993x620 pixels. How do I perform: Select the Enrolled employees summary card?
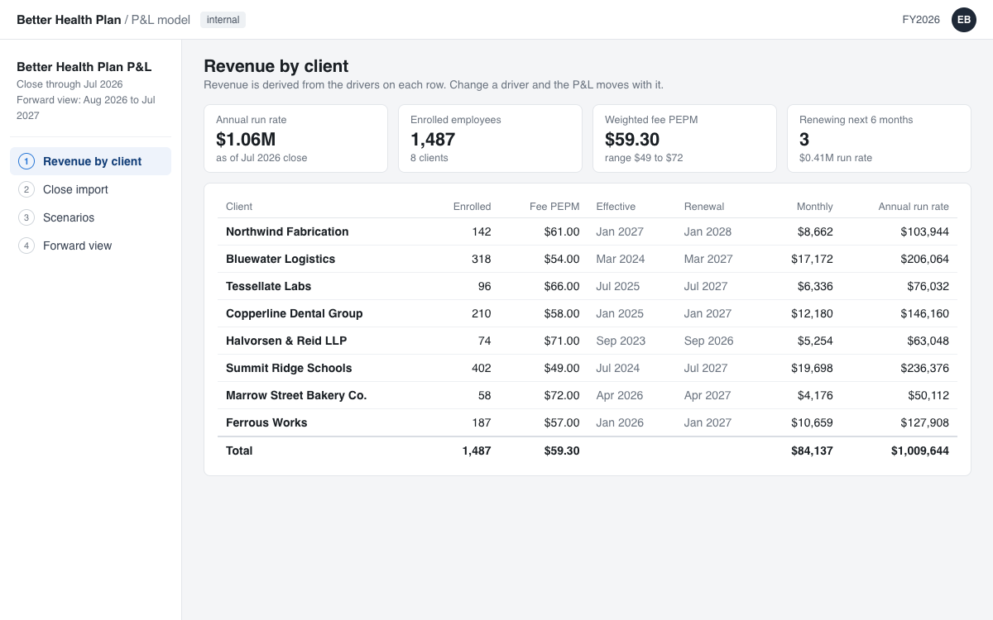click(x=491, y=138)
